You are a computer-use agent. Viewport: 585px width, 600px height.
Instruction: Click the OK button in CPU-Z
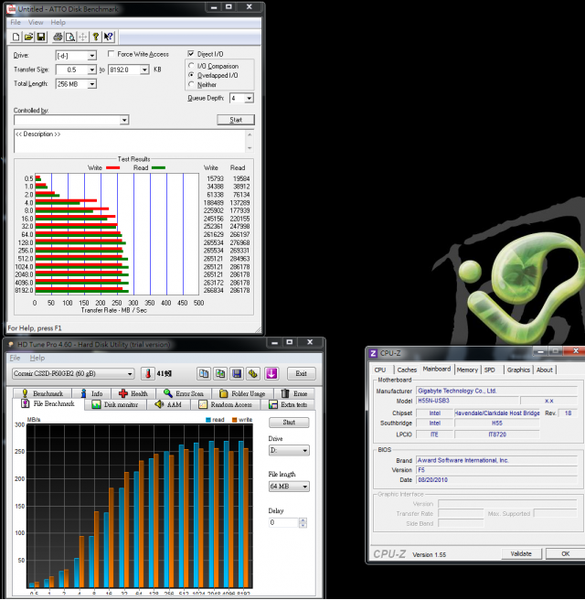(x=566, y=553)
